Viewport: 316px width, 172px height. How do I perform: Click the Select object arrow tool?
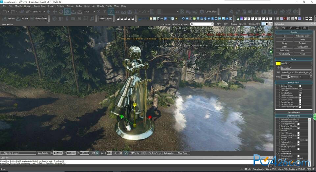(x=49, y=12)
